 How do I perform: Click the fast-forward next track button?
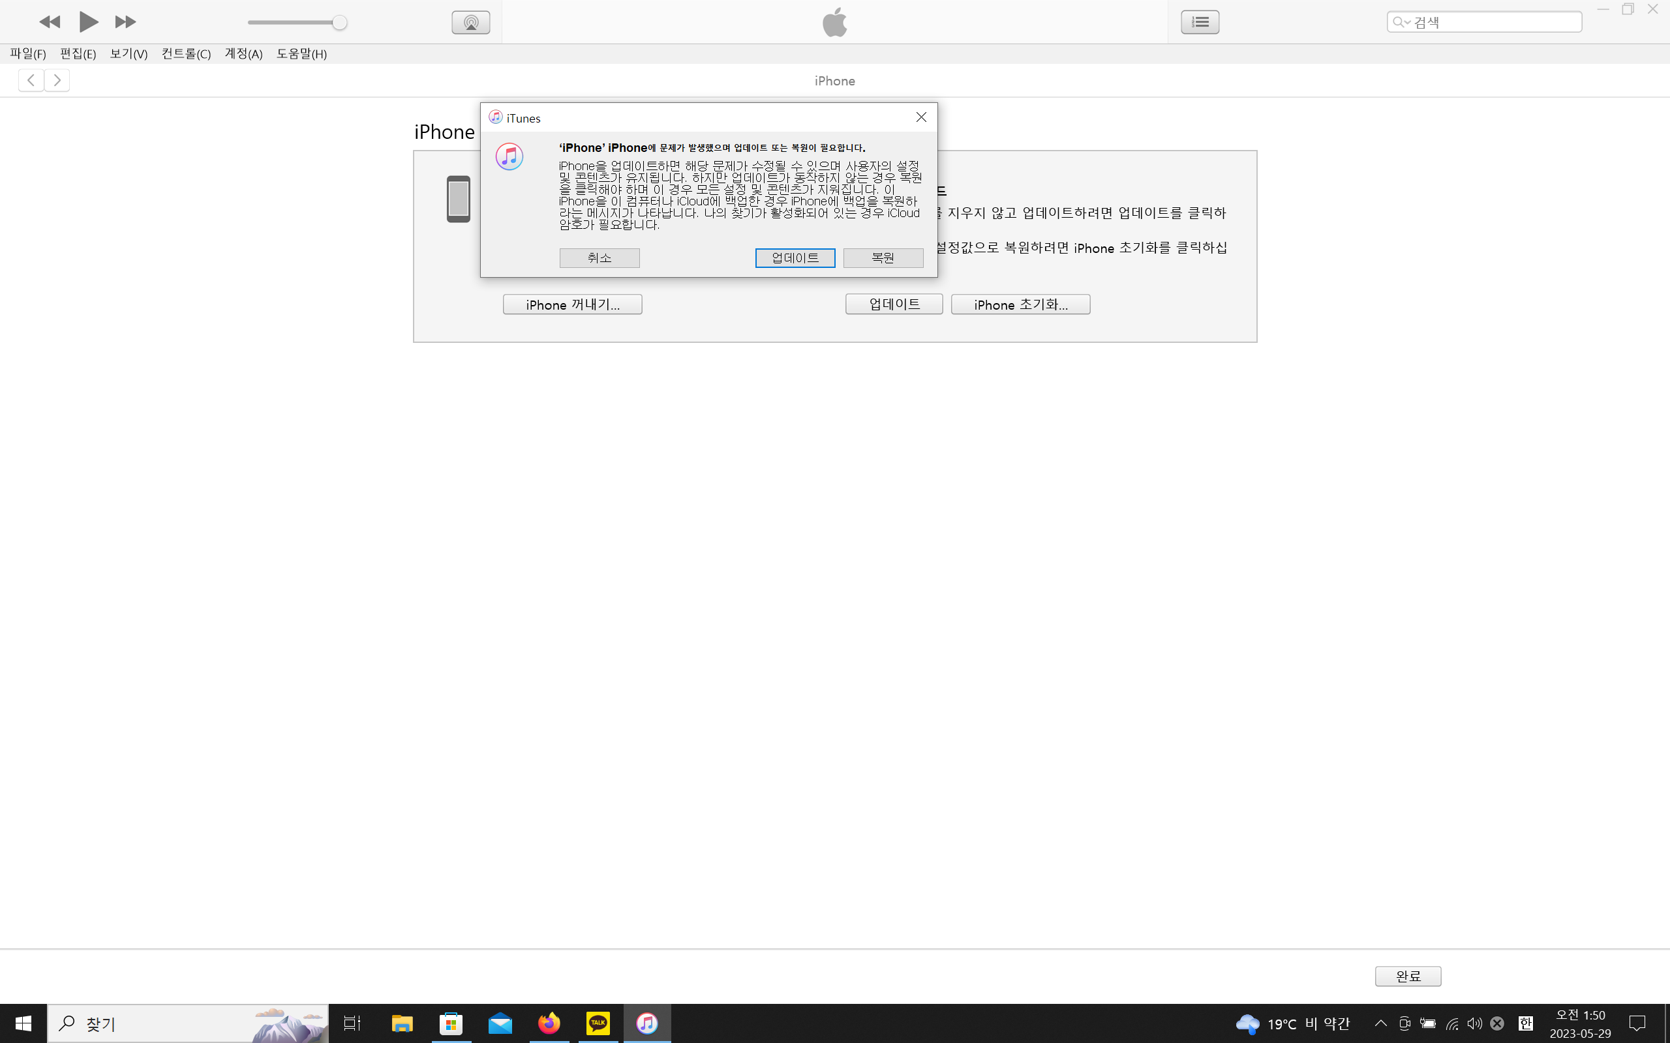tap(125, 22)
